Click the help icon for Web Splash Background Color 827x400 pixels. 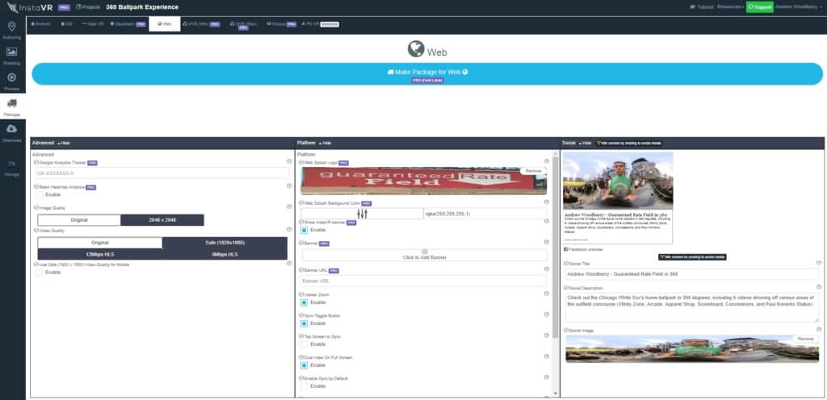tap(547, 202)
